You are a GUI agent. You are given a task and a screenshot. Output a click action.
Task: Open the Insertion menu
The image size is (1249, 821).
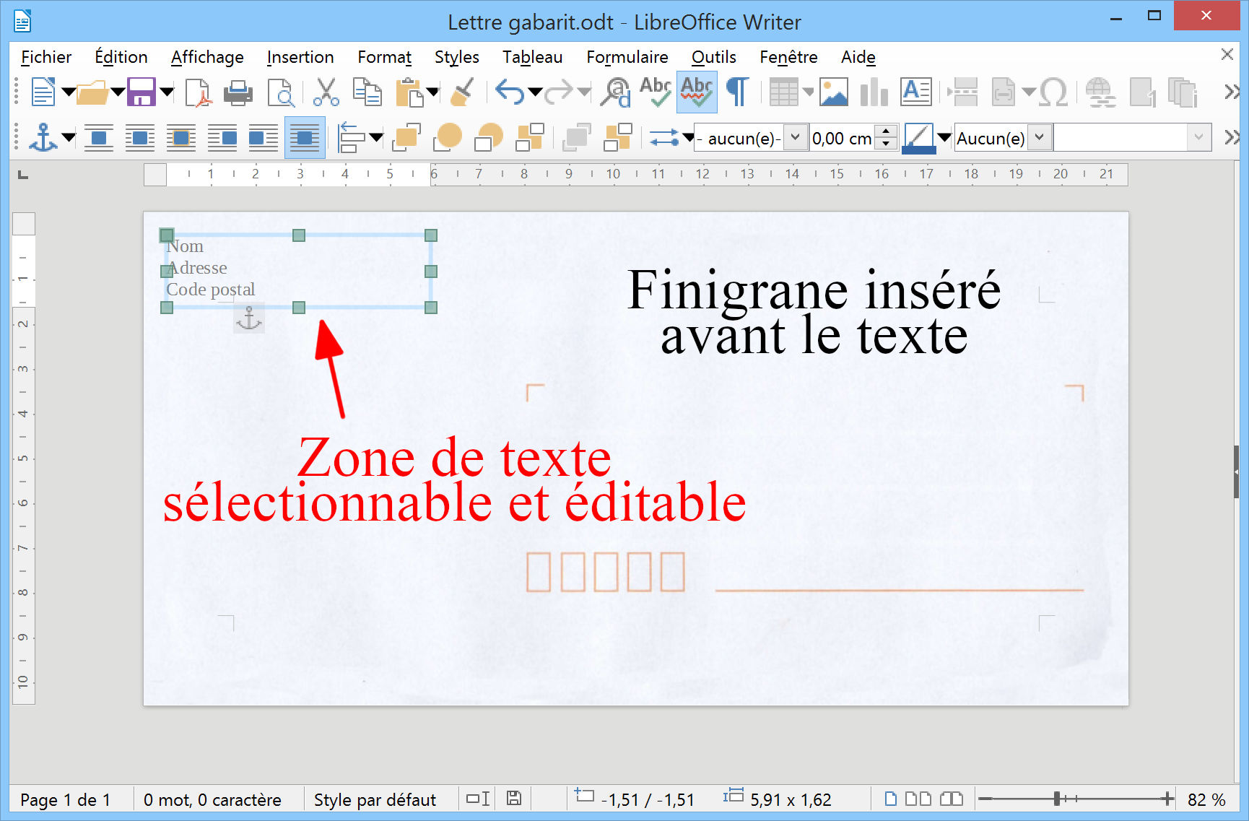point(300,57)
